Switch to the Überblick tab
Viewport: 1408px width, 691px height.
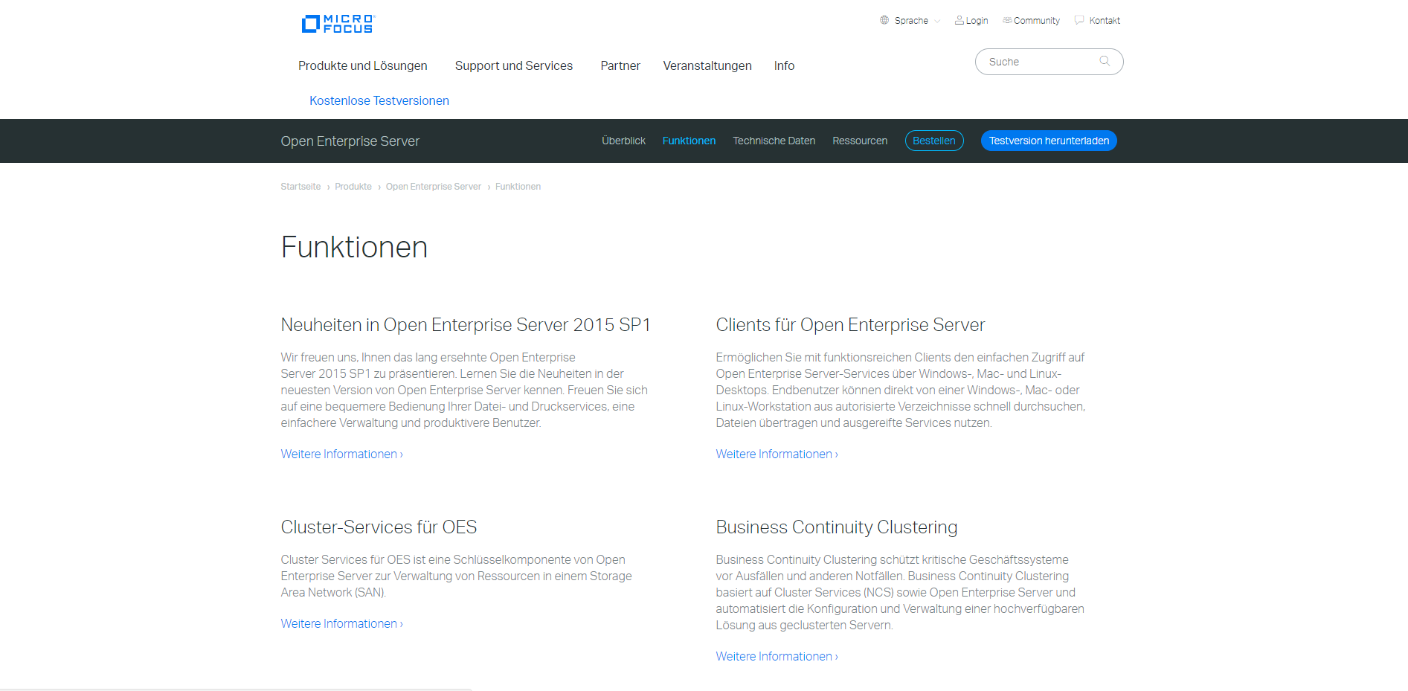(623, 141)
